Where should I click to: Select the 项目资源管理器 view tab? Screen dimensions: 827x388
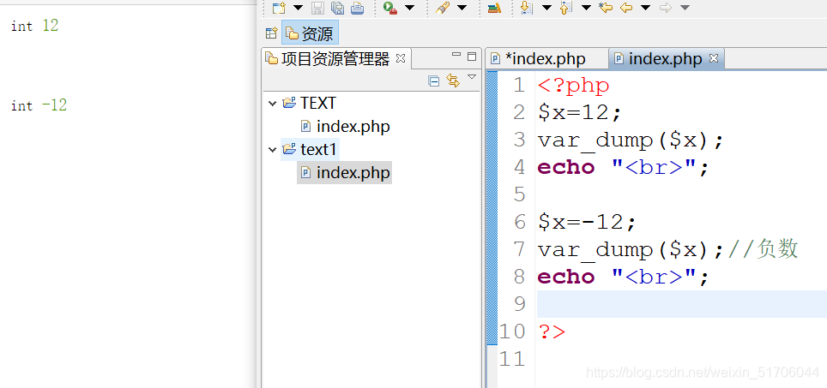coord(335,59)
